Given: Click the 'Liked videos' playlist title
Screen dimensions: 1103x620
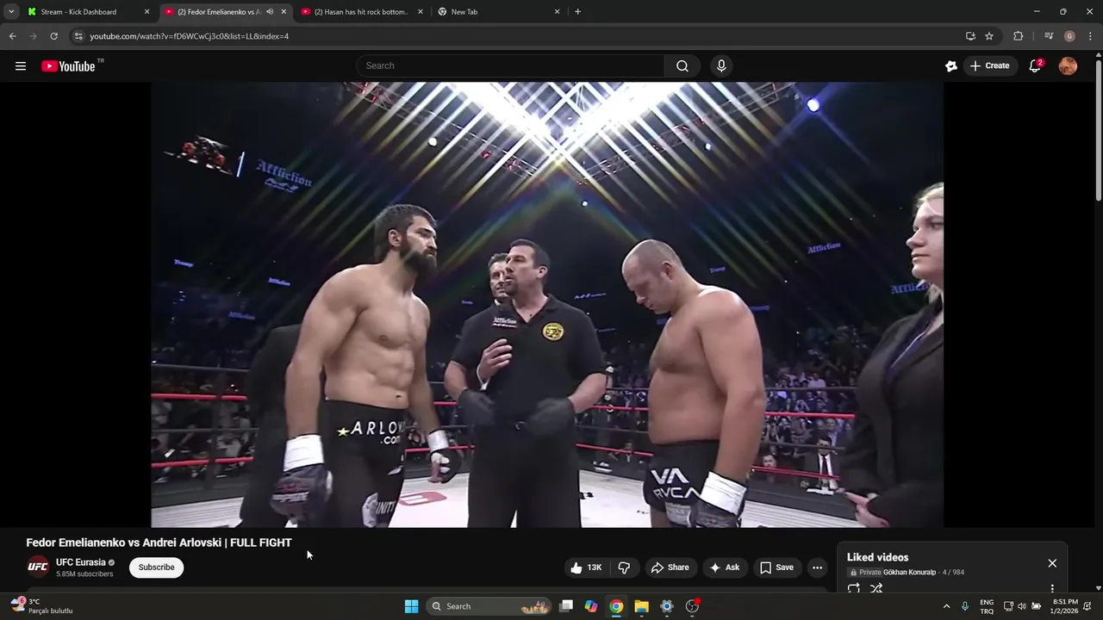Looking at the screenshot, I should click(877, 557).
